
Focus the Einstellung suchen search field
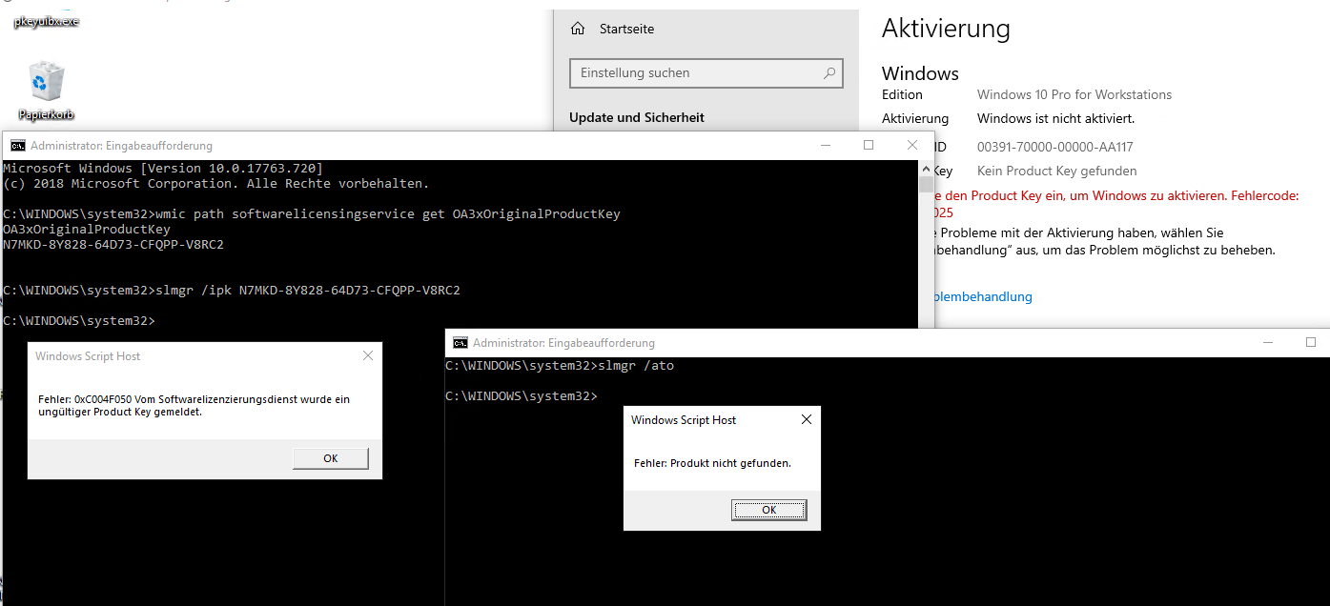706,72
